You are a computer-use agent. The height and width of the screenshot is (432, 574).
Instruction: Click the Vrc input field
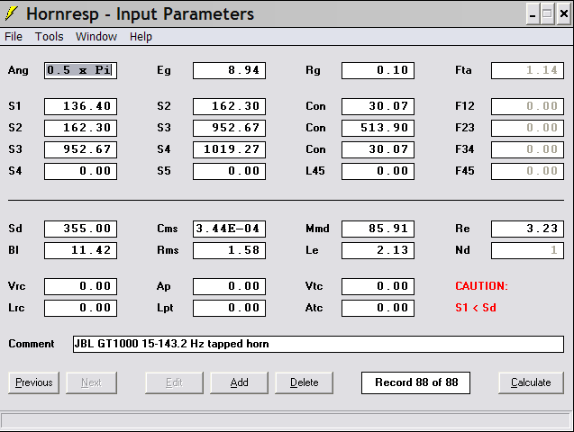80,286
